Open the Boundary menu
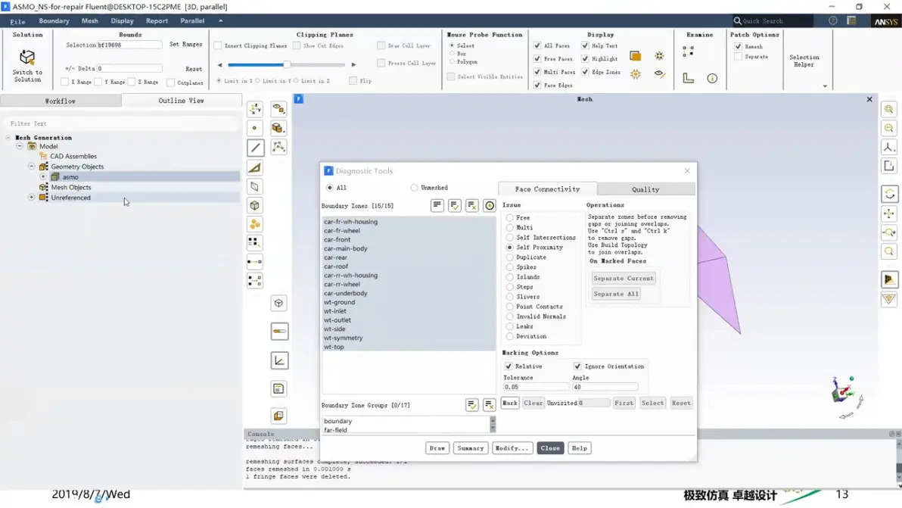The height and width of the screenshot is (508, 902). tap(54, 20)
